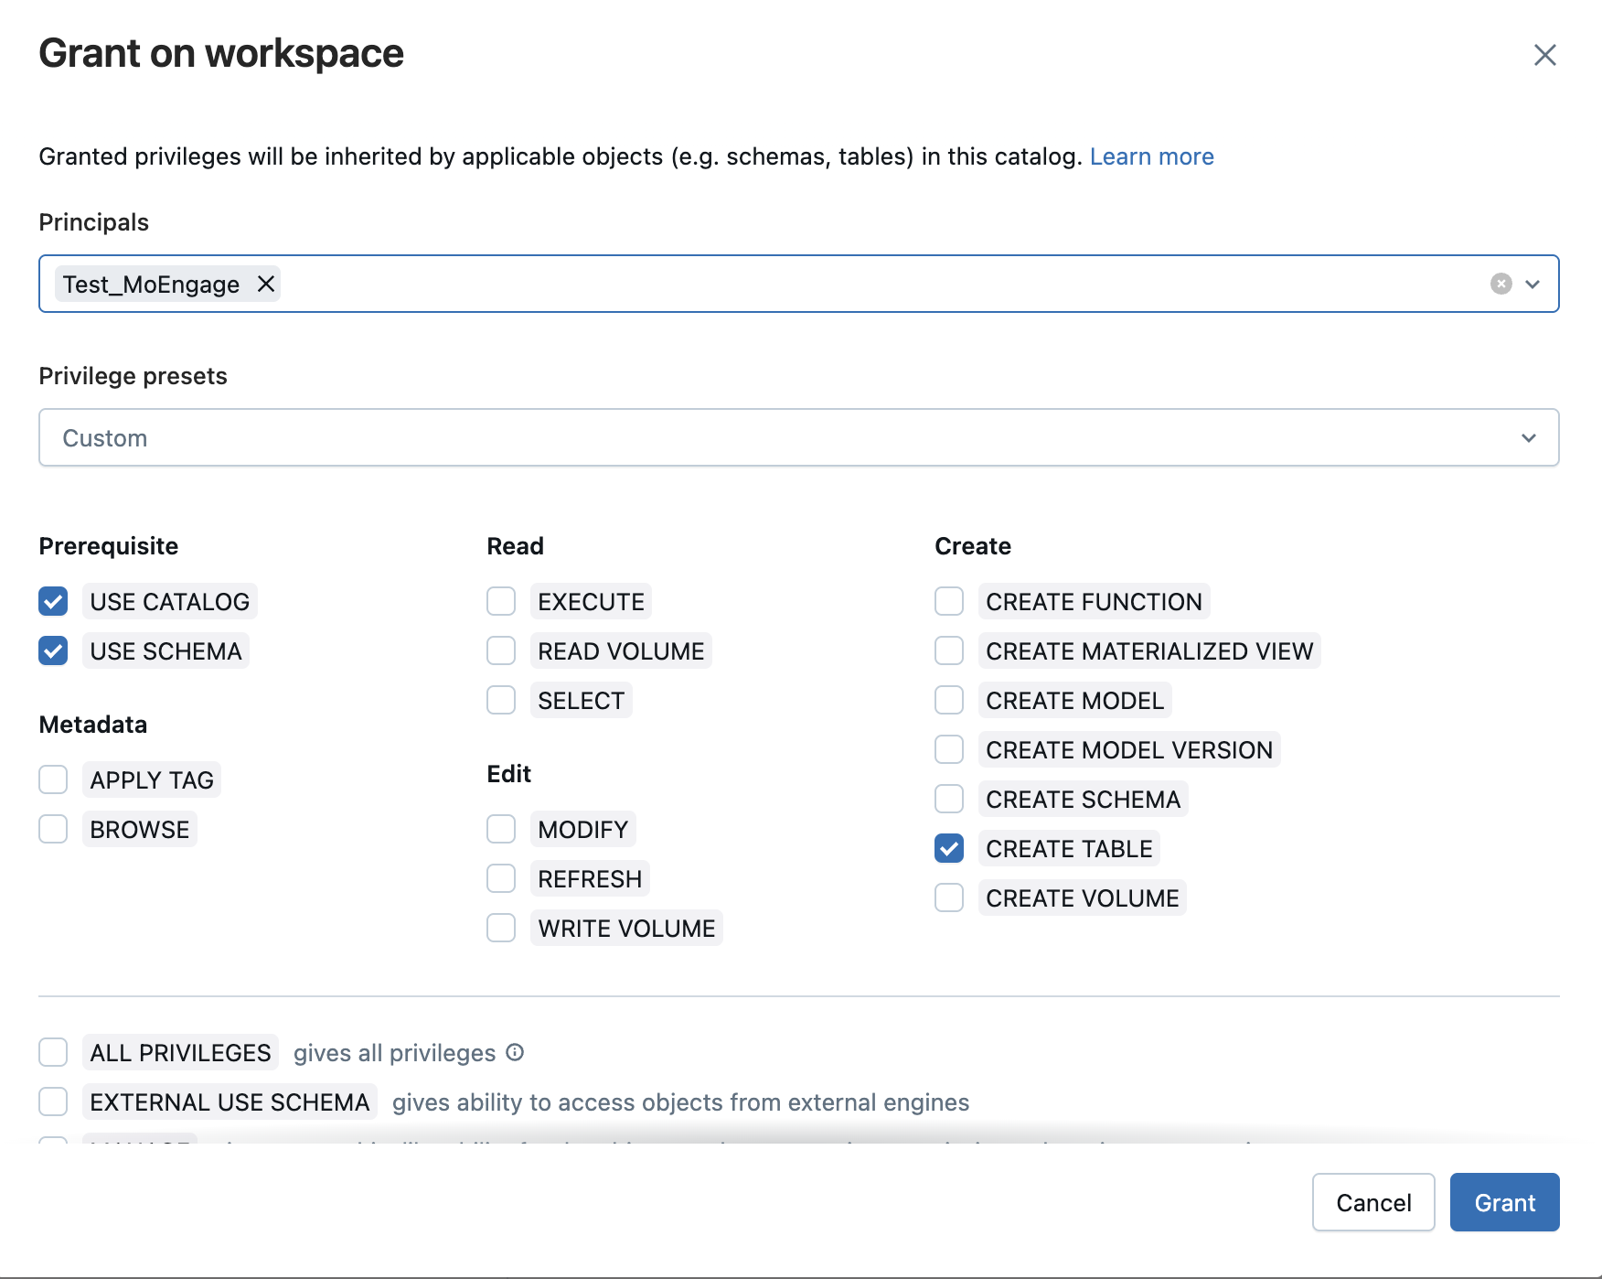
Task: Uncheck the USE CATALOG checkbox
Action: (53, 601)
